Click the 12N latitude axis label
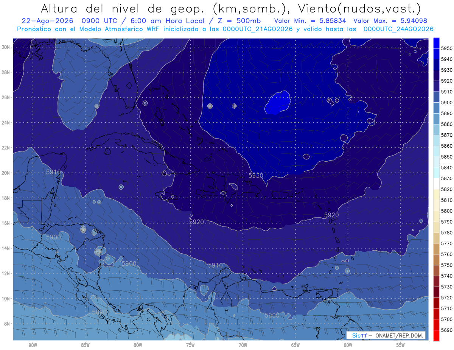This screenshot has height=350, width=454. [x=6, y=273]
